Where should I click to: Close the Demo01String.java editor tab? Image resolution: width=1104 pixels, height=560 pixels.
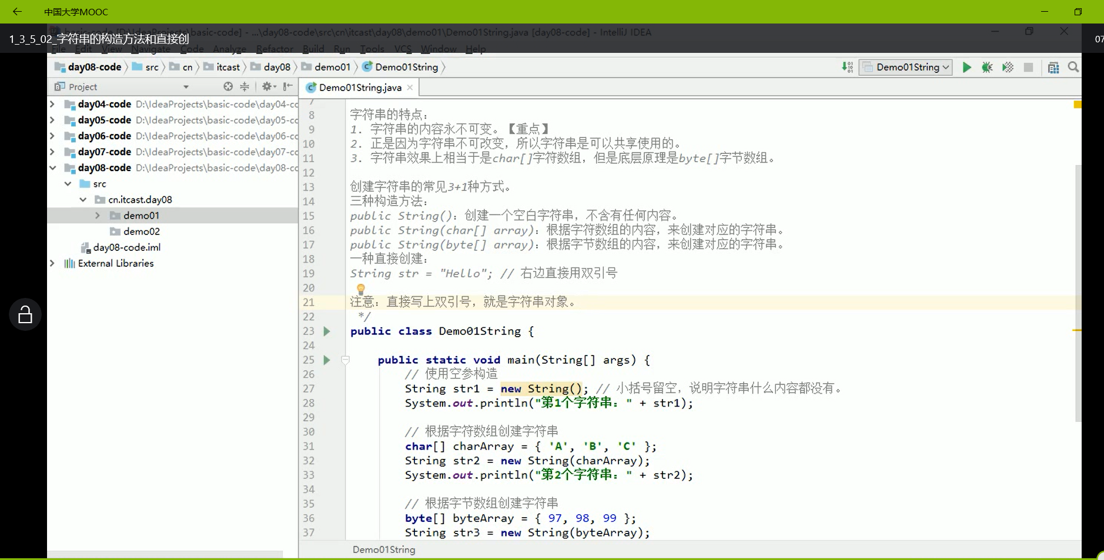(x=410, y=88)
